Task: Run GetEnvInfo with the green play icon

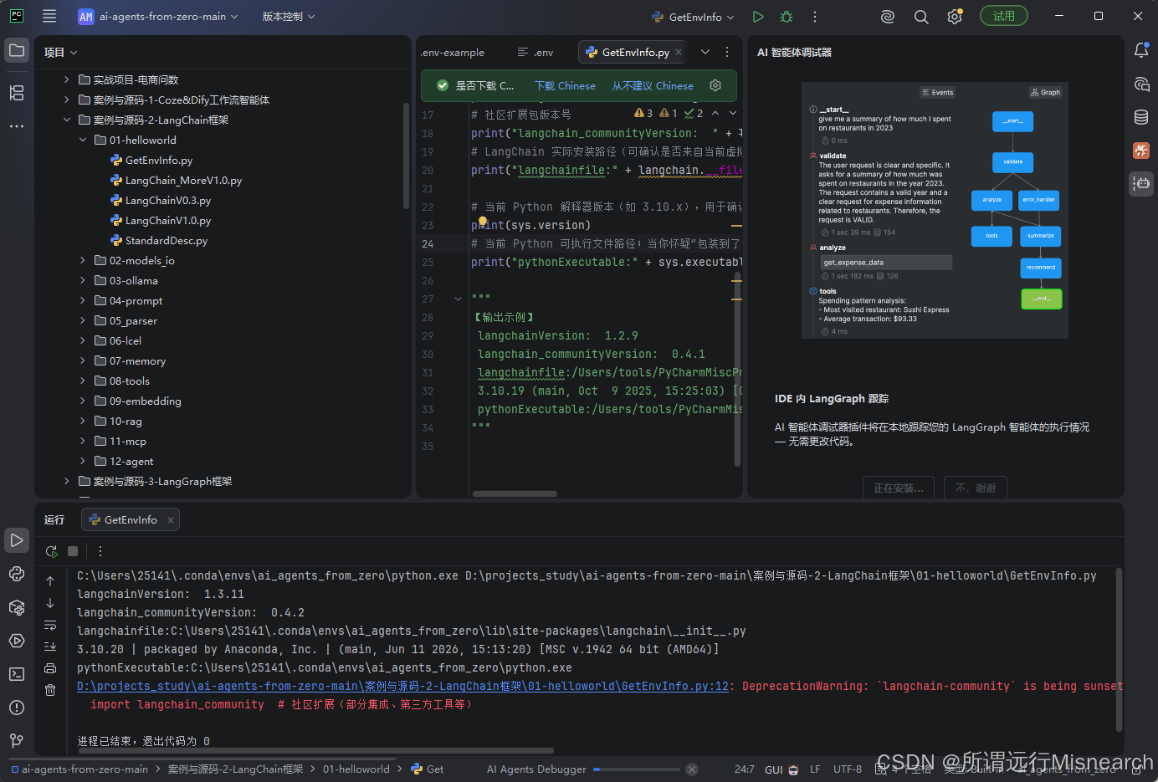Action: [x=758, y=16]
